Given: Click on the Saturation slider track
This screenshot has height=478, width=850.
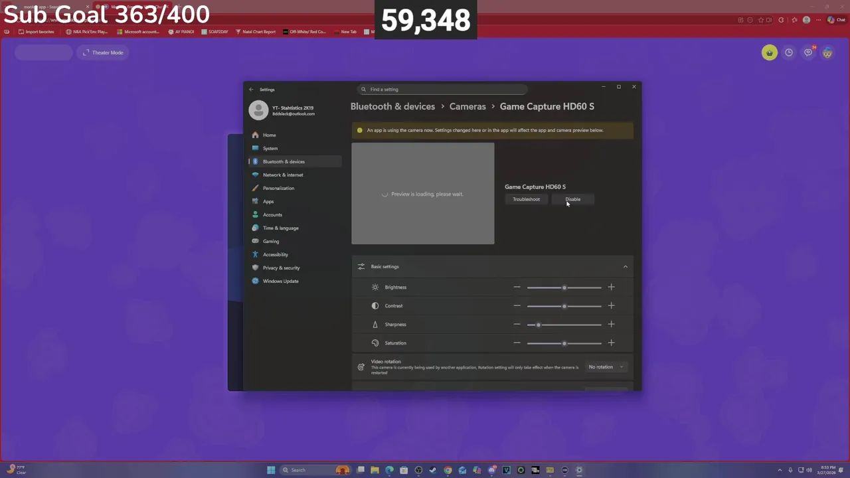Looking at the screenshot, I should pyautogui.click(x=564, y=343).
